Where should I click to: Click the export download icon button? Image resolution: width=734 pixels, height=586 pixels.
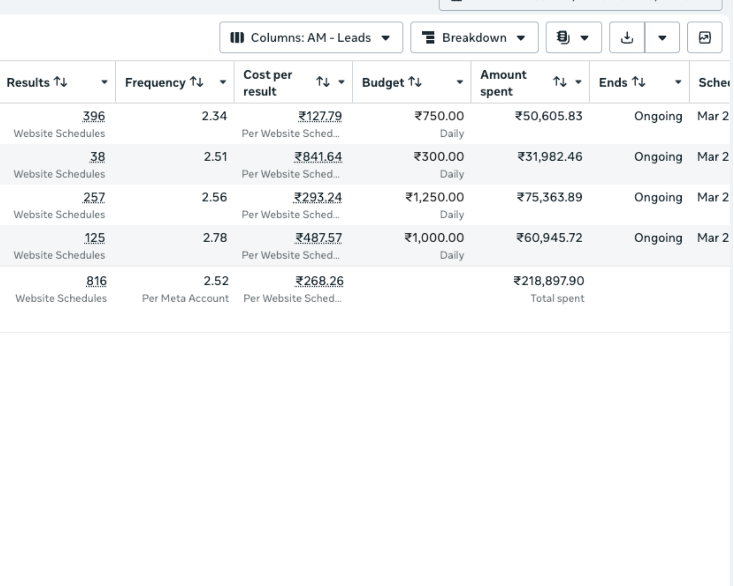(627, 37)
